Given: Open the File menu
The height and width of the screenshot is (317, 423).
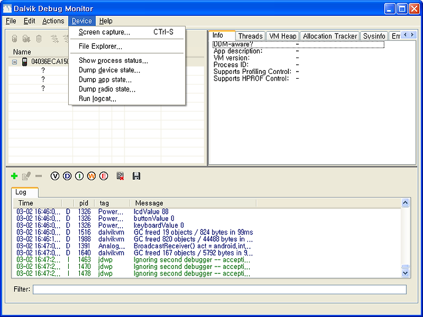Looking at the screenshot, I should (11, 21).
